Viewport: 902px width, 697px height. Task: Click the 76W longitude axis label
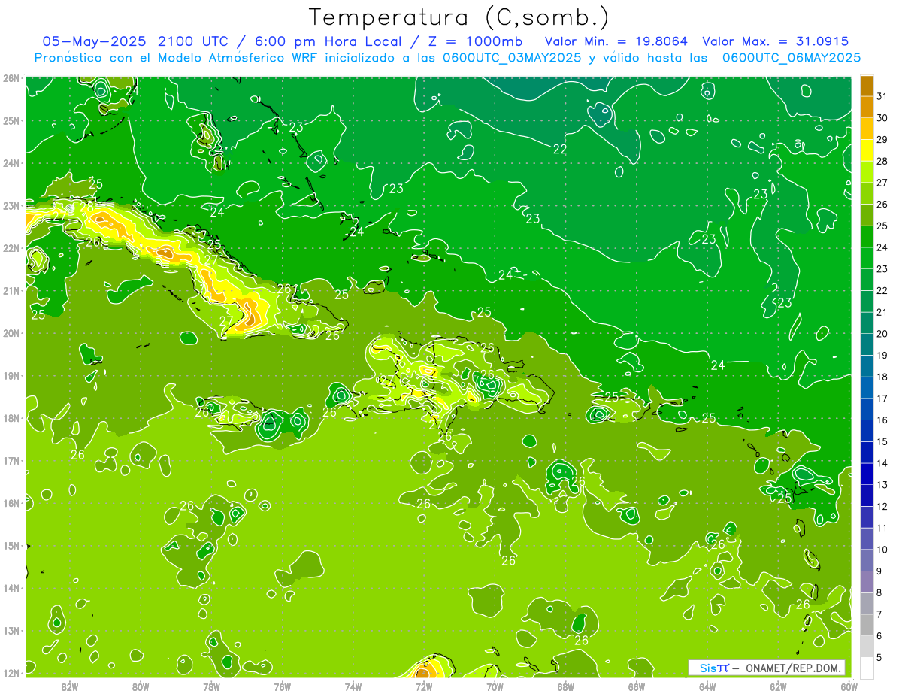click(x=282, y=687)
